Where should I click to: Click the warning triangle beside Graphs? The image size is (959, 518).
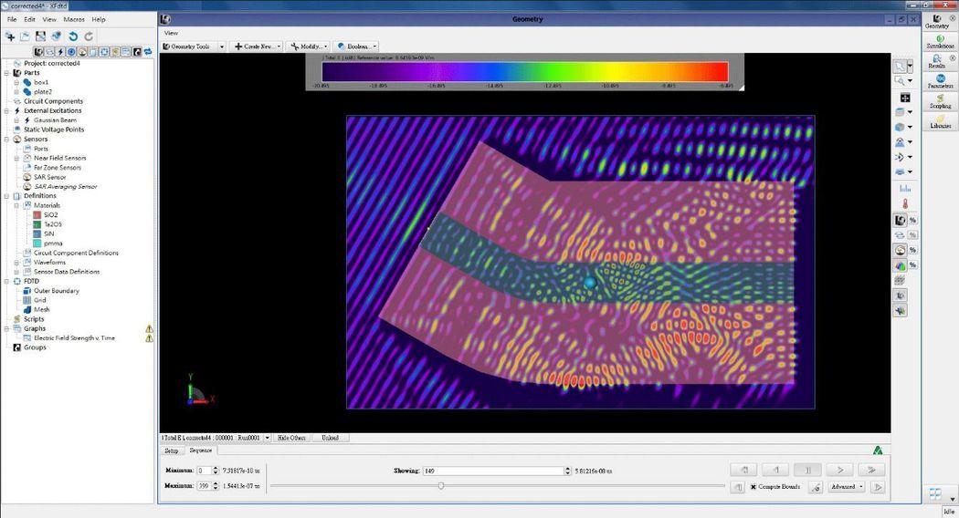149,328
